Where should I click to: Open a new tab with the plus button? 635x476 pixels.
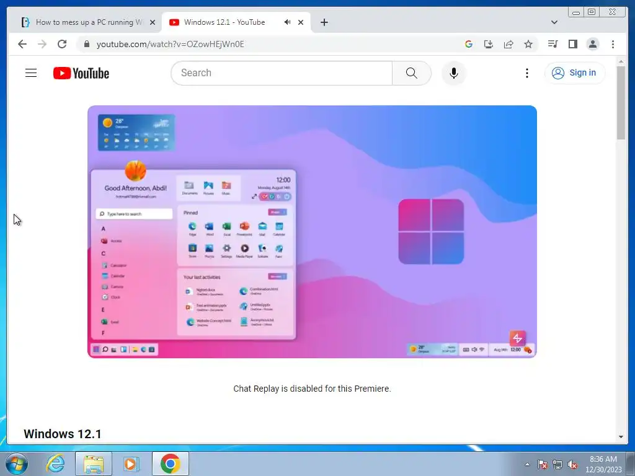point(324,22)
